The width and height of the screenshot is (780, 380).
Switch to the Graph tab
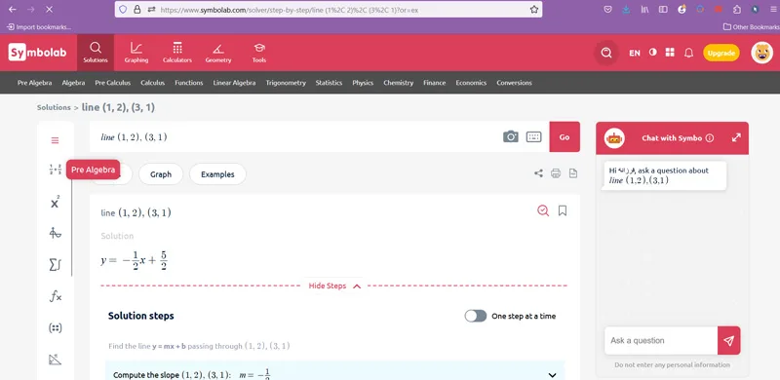point(161,174)
